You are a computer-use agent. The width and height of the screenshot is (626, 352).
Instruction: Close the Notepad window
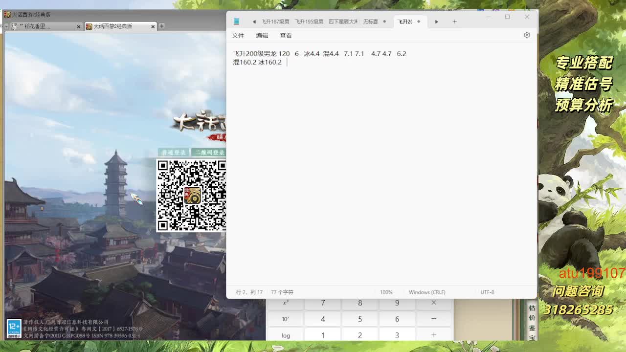(x=527, y=17)
